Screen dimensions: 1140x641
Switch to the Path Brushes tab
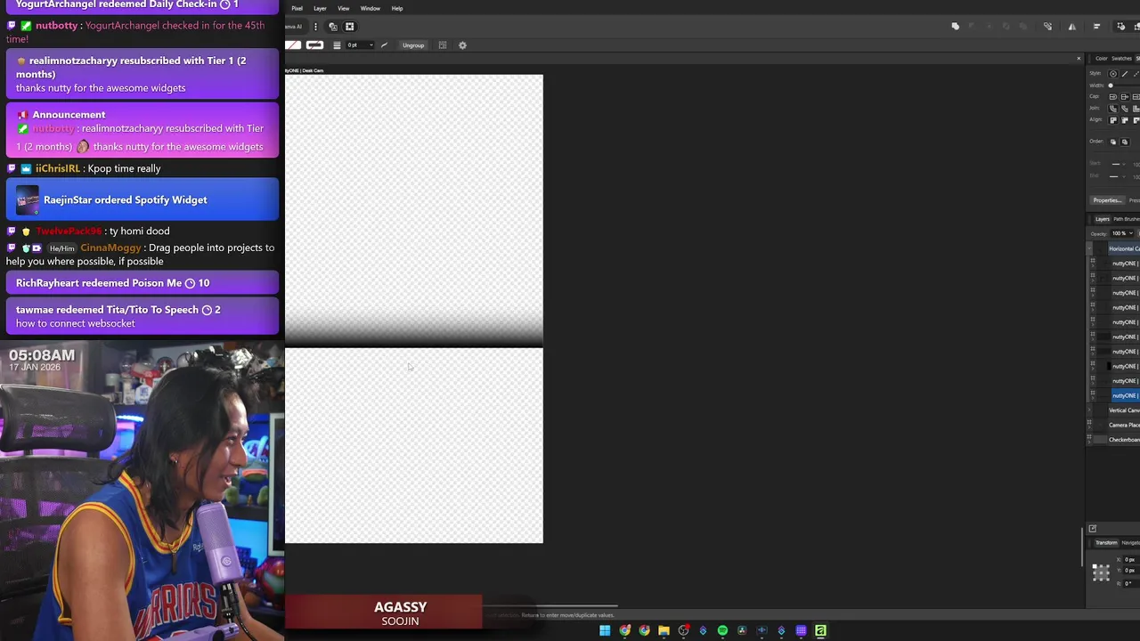coord(1126,219)
